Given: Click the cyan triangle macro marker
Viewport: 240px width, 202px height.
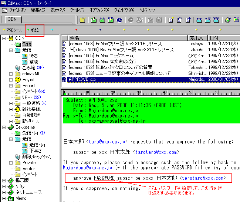Looking at the screenshot, I should (52, 30).
